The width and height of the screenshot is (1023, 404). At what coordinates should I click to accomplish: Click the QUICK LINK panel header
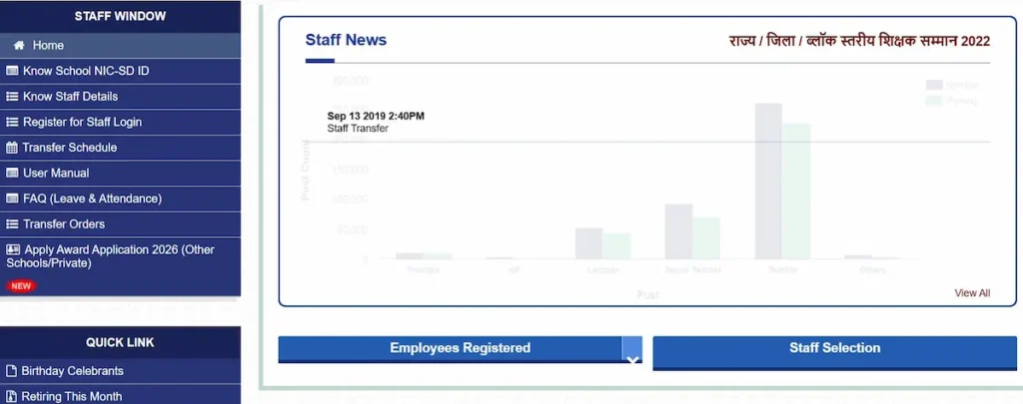[x=120, y=342]
